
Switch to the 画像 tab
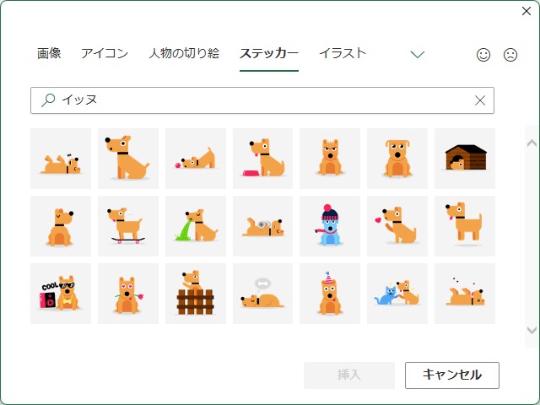click(x=49, y=53)
